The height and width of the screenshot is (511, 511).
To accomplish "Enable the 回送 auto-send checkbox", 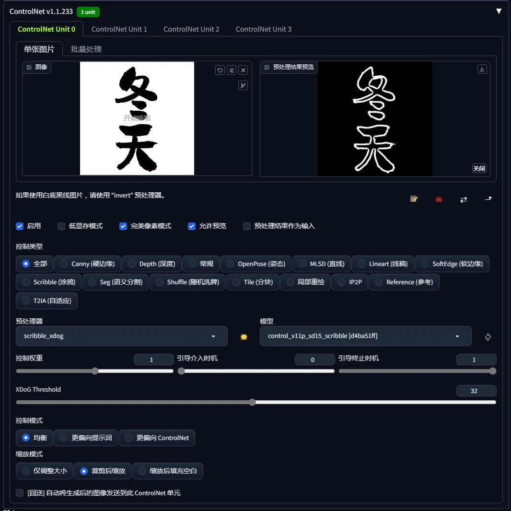I will 20,493.
